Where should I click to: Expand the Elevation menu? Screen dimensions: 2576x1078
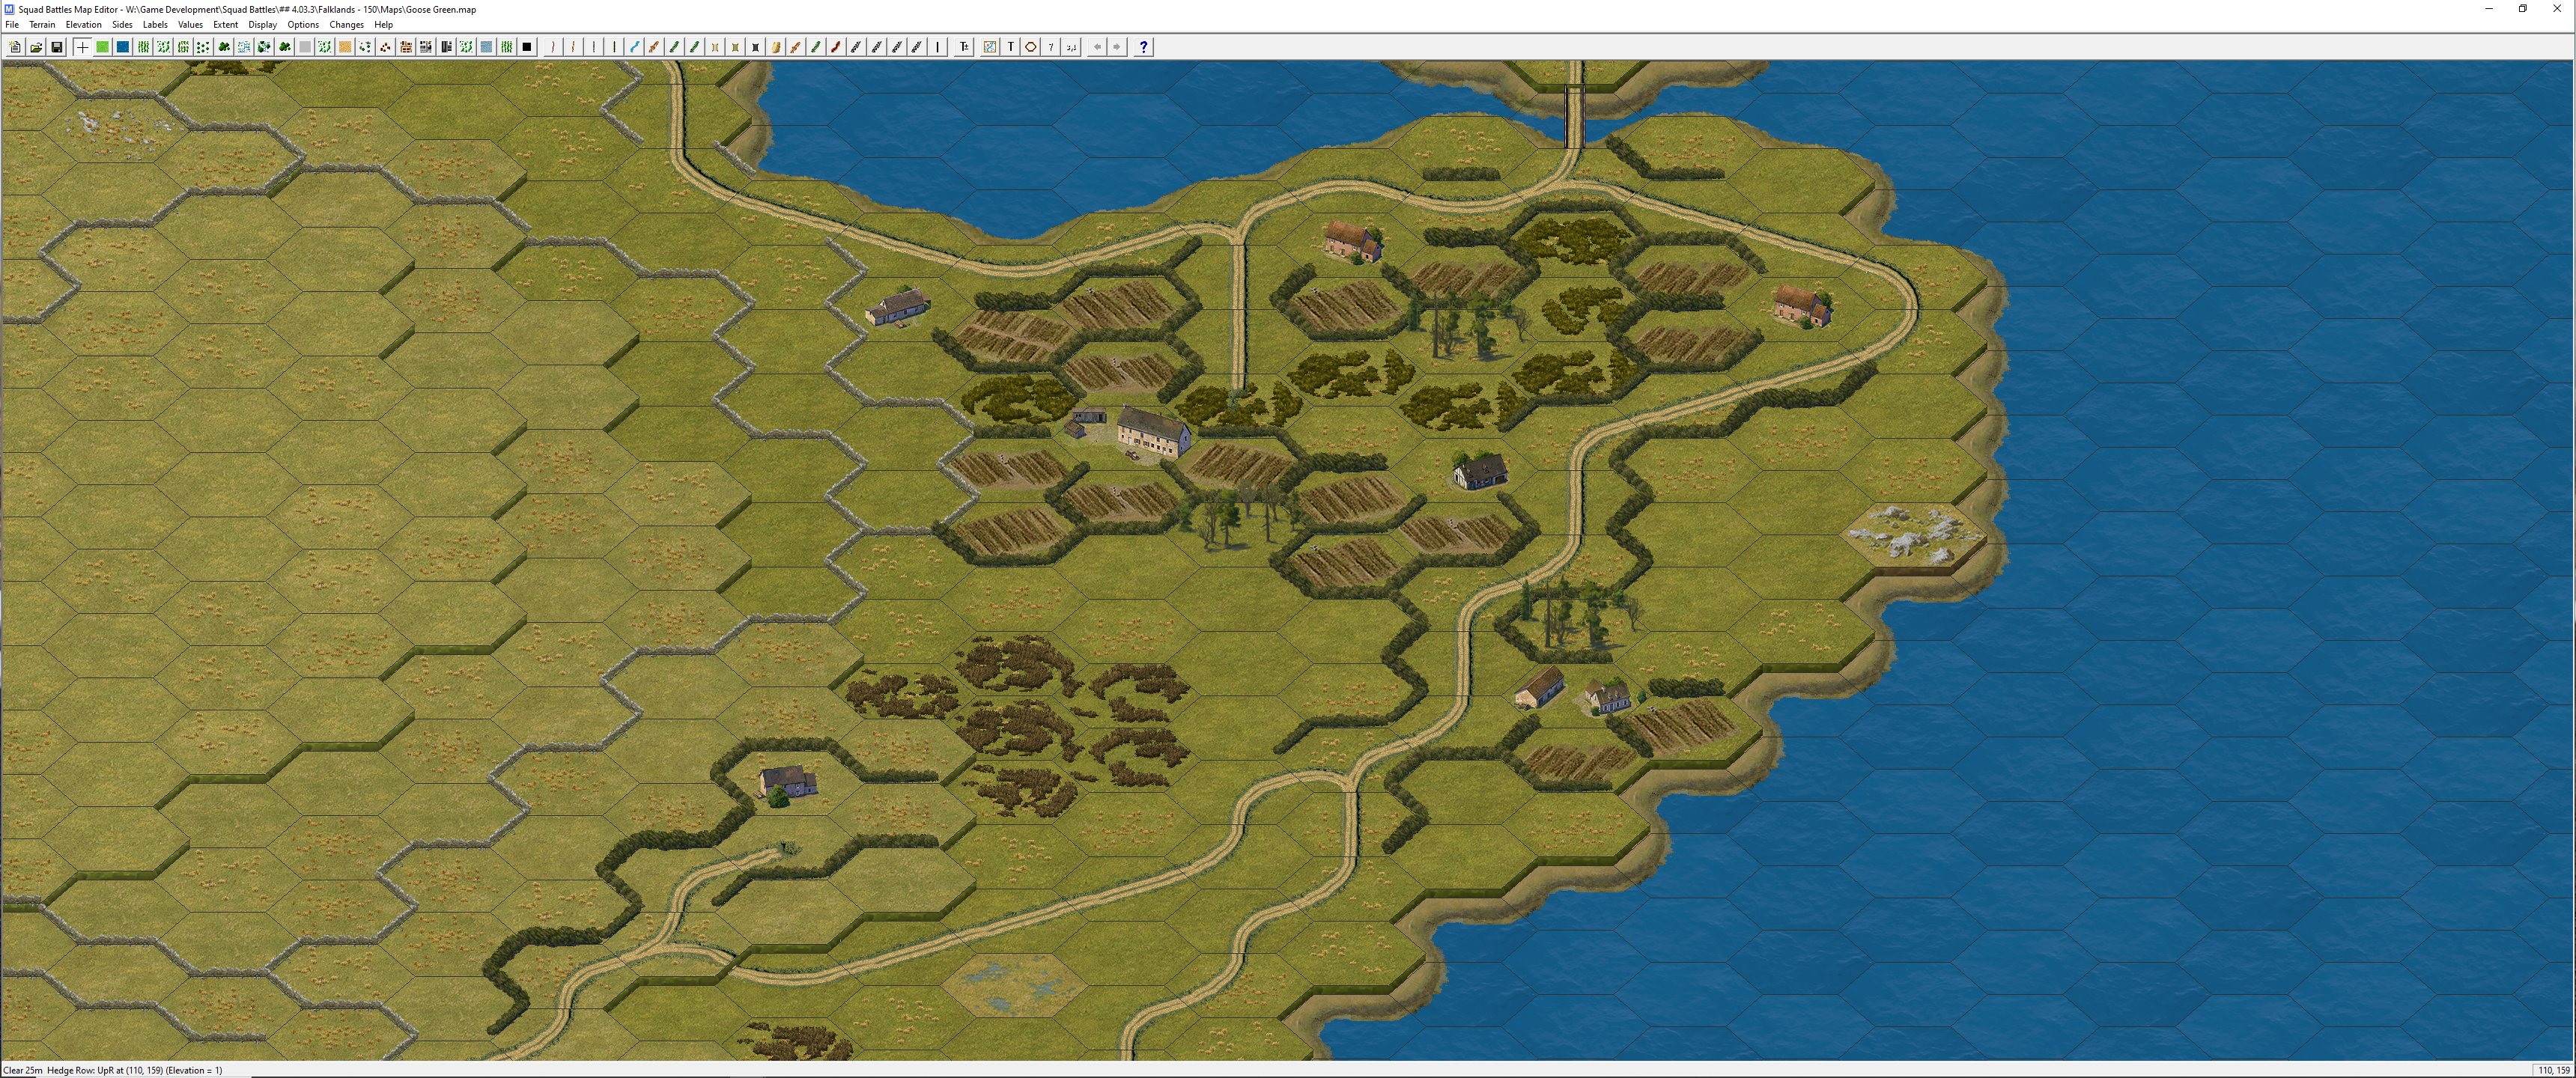(x=83, y=25)
